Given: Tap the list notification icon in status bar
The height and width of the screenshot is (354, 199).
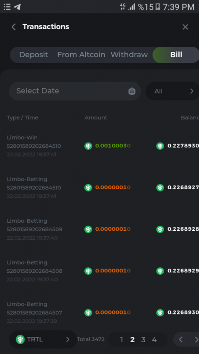Looking at the screenshot, I should (7, 7).
